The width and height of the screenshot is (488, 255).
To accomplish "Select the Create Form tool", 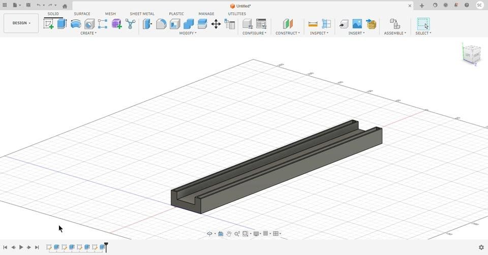I will click(x=117, y=24).
